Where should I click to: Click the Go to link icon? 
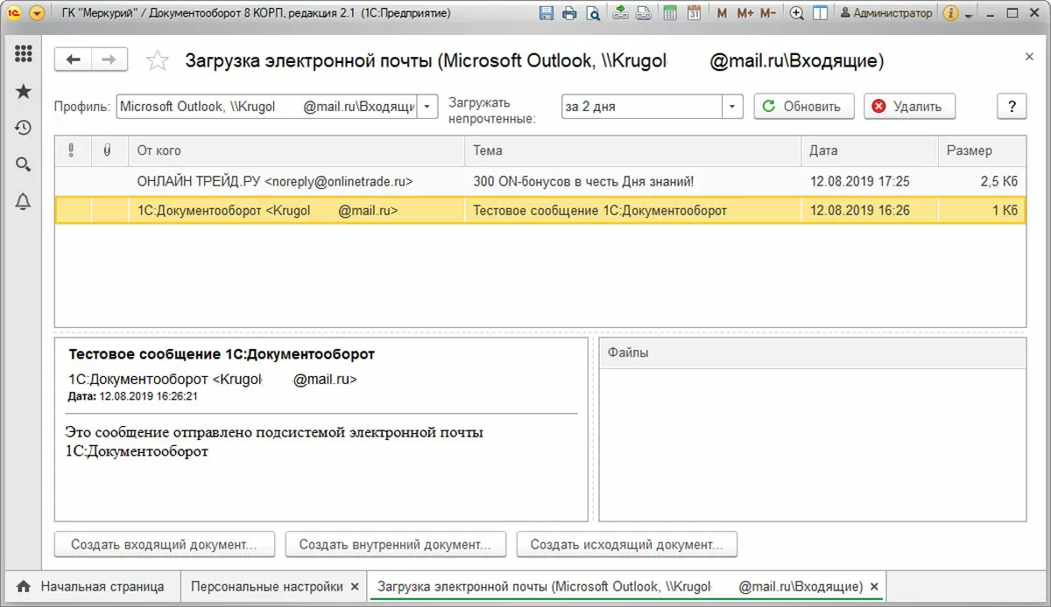point(644,13)
